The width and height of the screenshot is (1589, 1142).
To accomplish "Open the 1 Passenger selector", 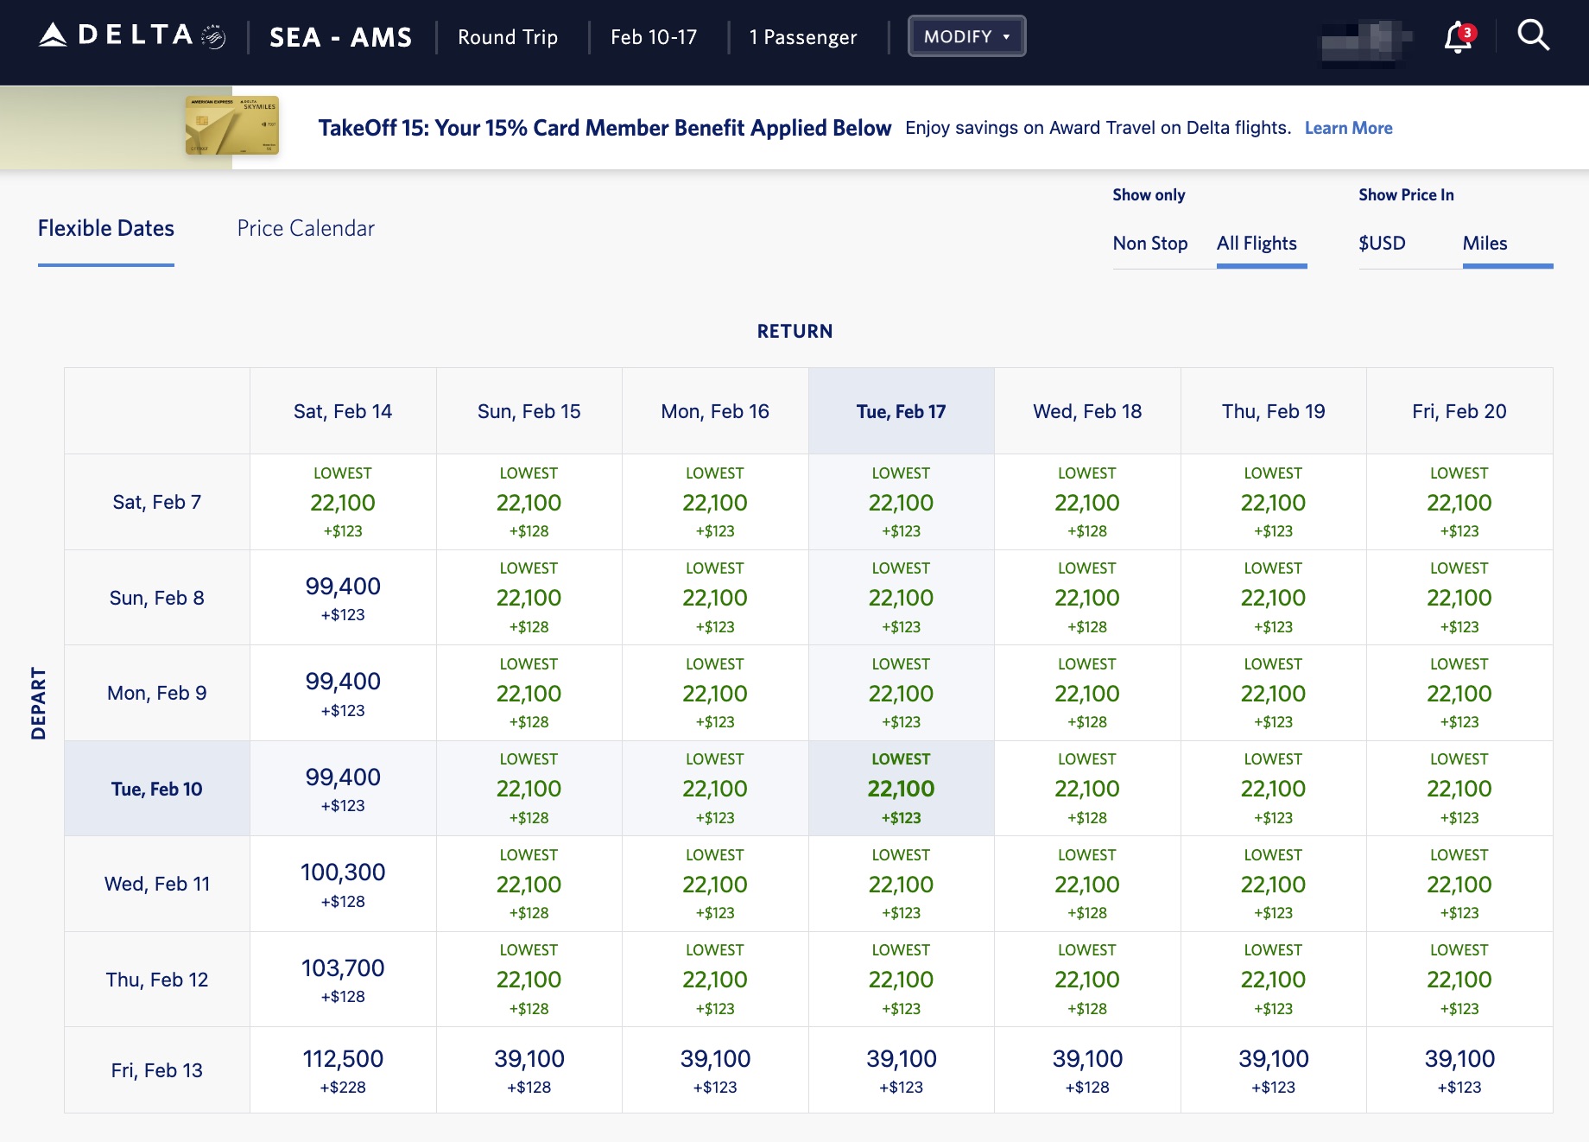I will click(803, 37).
